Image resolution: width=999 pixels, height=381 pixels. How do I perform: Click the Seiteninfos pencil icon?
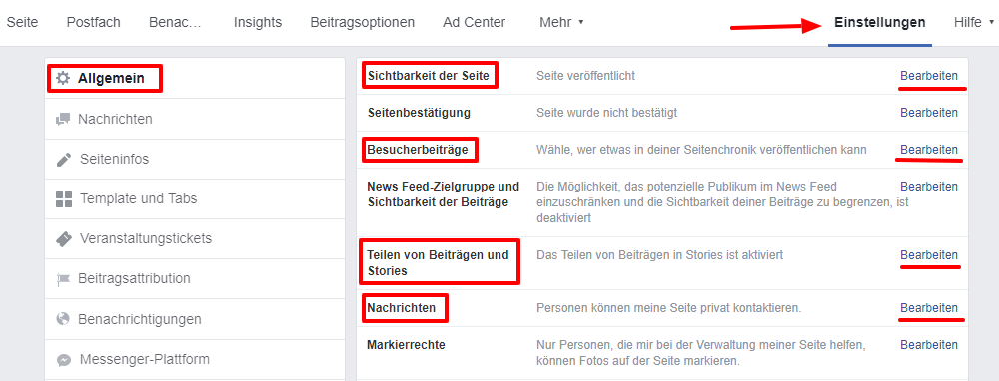coord(64,159)
